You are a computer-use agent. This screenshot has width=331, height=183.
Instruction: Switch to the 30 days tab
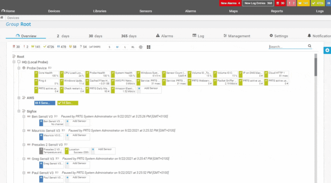(x=95, y=36)
